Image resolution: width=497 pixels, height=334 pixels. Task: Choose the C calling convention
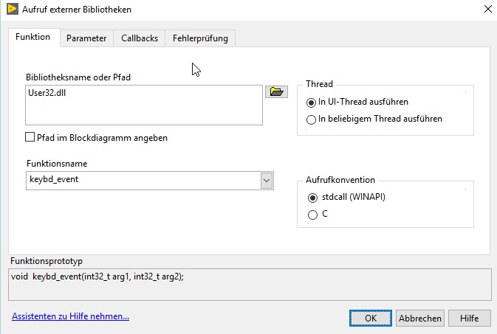(311, 214)
